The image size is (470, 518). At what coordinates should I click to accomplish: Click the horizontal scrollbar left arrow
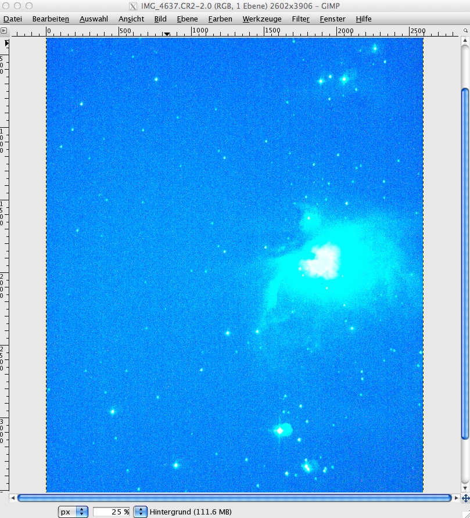(13, 498)
